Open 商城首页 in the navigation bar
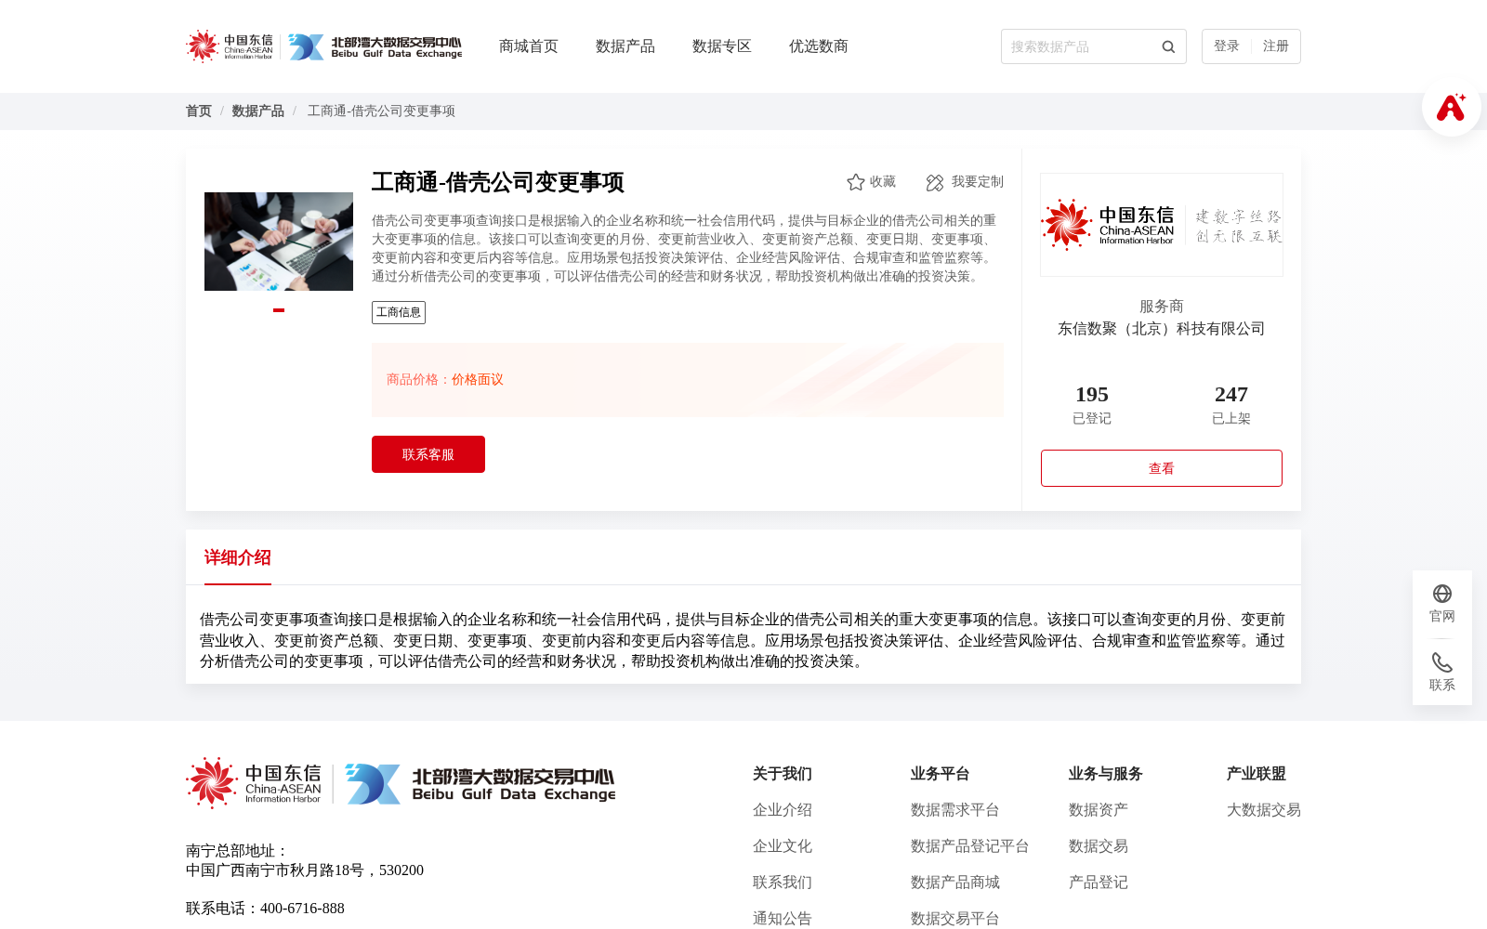This screenshot has height=929, width=1487. coord(529,46)
